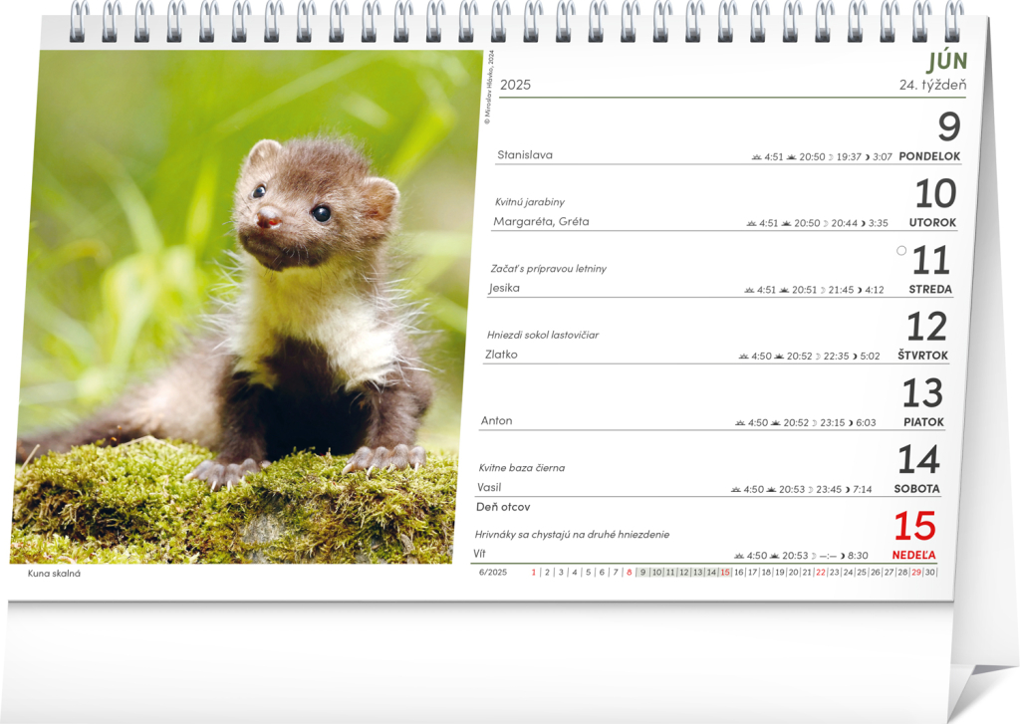Click the 24. týždeň week label
The width and height of the screenshot is (1020, 724).
point(932,86)
